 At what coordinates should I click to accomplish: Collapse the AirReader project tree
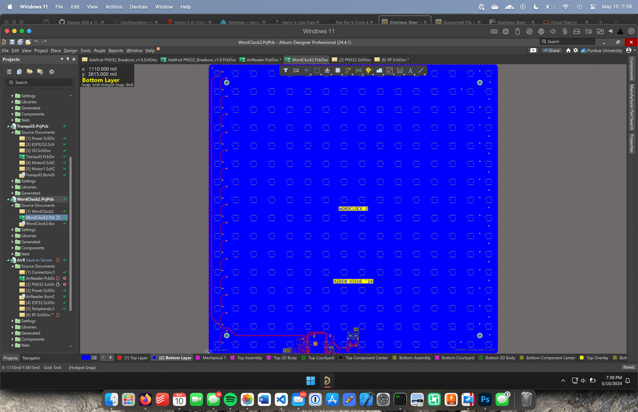[8, 260]
